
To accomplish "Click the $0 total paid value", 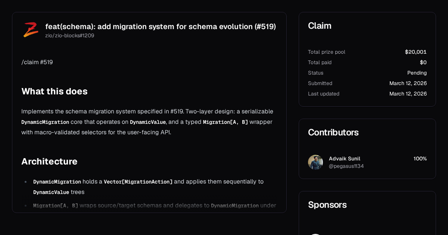I will click(423, 62).
